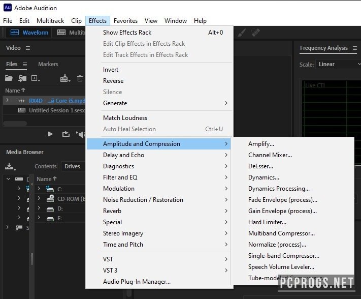
Task: Play the selected file preview
Action: pyautogui.click(x=50, y=134)
